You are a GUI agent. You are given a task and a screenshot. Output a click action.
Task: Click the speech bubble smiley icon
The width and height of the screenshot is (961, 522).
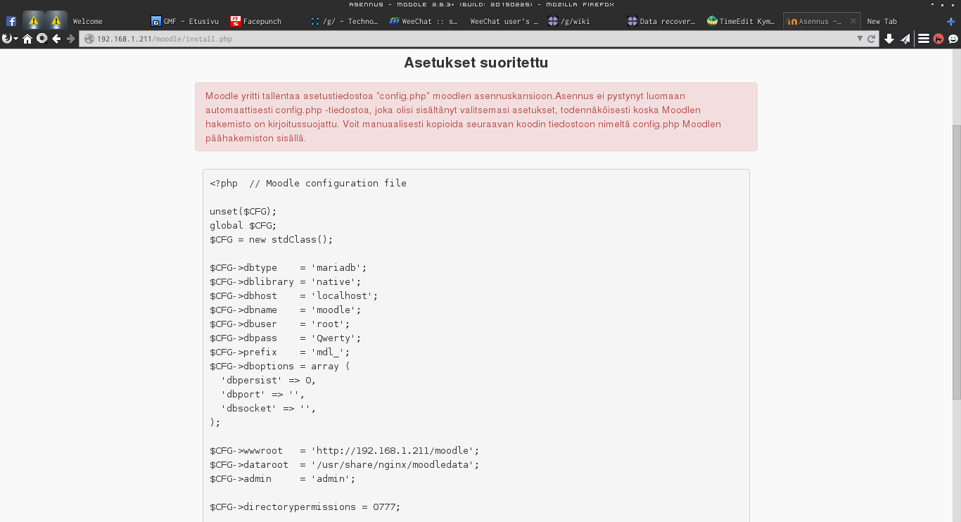tap(953, 39)
